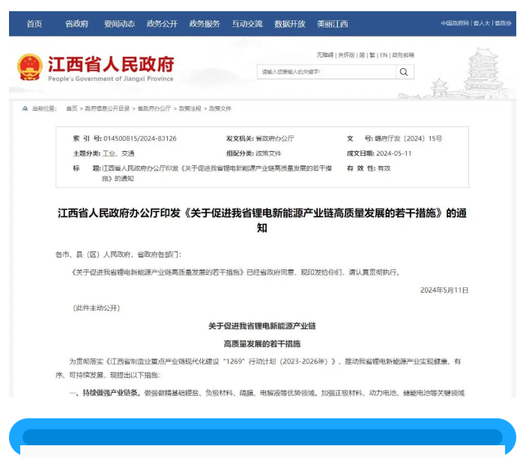
Task: Click the 工业、交通 subject category link
Action: (x=114, y=153)
